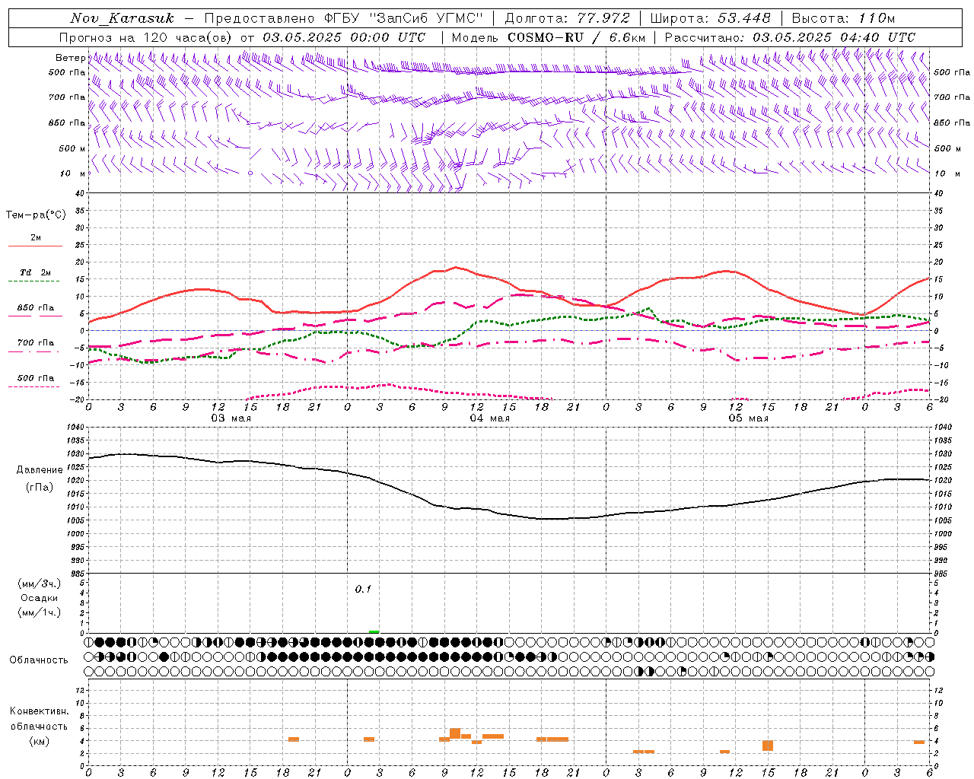Click the station name Nov_Karasuk
Image resolution: width=974 pixels, height=779 pixels.
(x=122, y=17)
